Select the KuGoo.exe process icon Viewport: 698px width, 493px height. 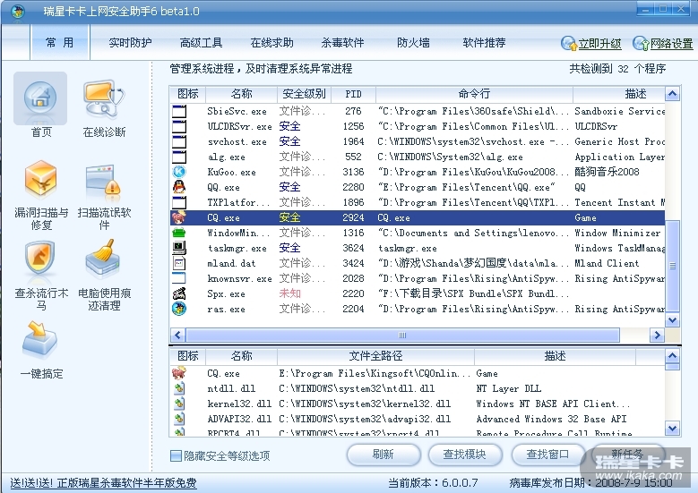(x=179, y=172)
